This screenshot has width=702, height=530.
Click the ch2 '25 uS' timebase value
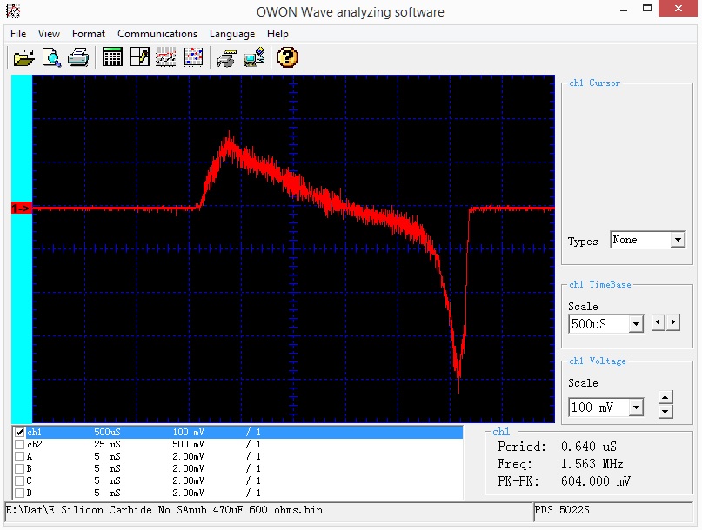pyautogui.click(x=107, y=444)
